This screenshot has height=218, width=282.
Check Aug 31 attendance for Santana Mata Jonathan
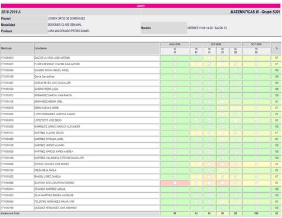pos(175,183)
